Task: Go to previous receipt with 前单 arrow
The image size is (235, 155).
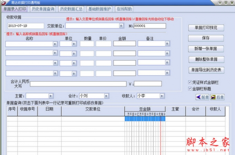Action: tap(202, 97)
